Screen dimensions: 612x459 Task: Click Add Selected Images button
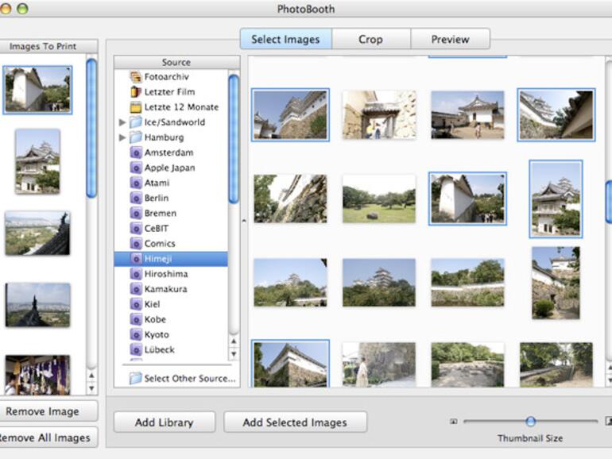pos(295,422)
